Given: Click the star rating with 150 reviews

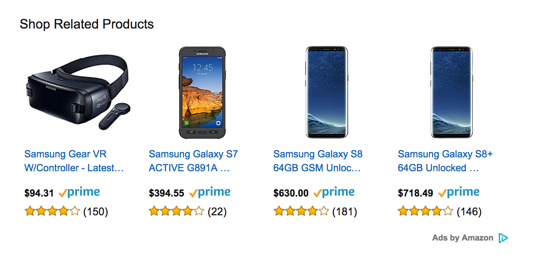Looking at the screenshot, I should [x=52, y=211].
